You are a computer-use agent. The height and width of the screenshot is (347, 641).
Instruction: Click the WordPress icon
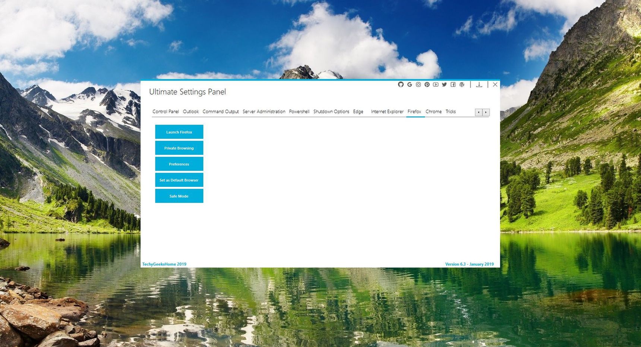pos(462,85)
